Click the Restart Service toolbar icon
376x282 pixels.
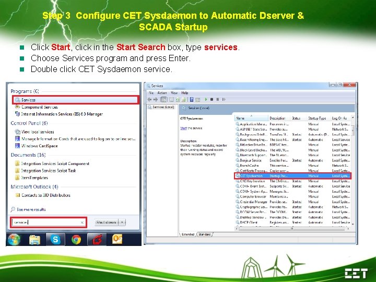tap(224, 99)
